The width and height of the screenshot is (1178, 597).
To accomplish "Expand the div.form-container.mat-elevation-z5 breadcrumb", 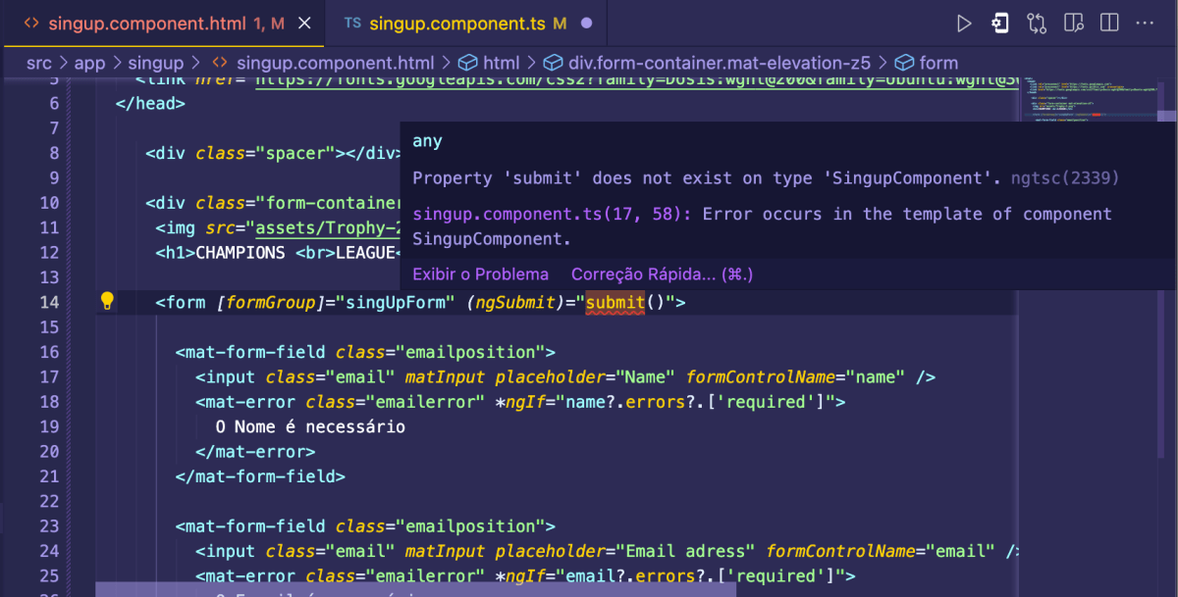I will click(x=707, y=63).
